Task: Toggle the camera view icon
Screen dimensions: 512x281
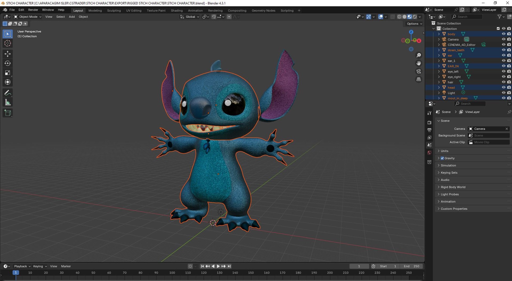Action: click(x=419, y=71)
